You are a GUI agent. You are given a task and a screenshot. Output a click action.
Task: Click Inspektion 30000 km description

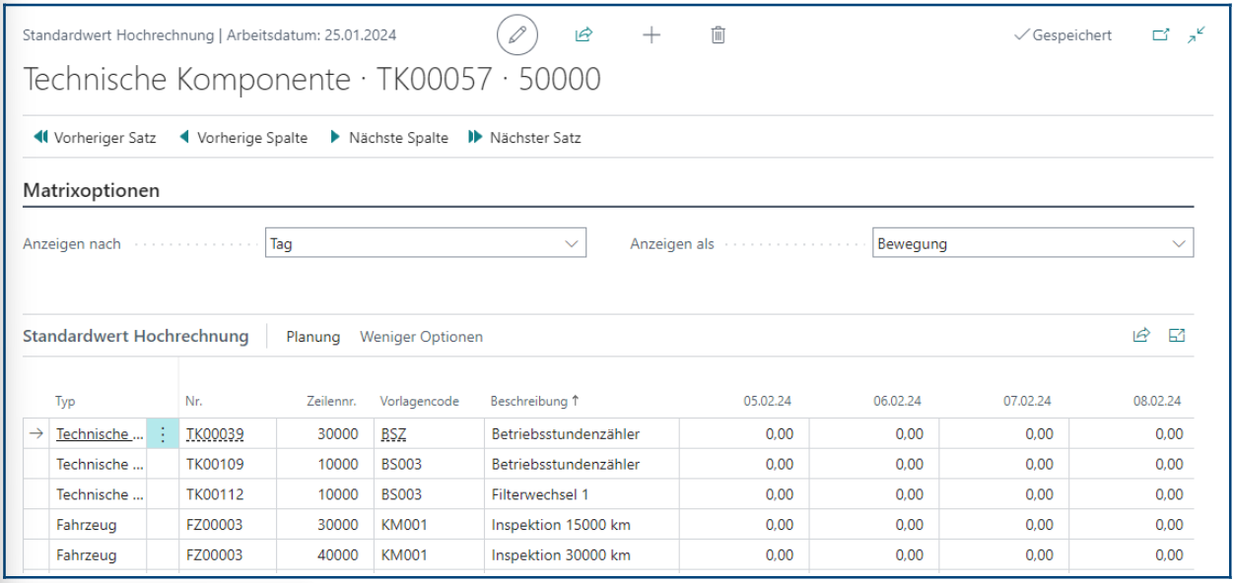[561, 555]
